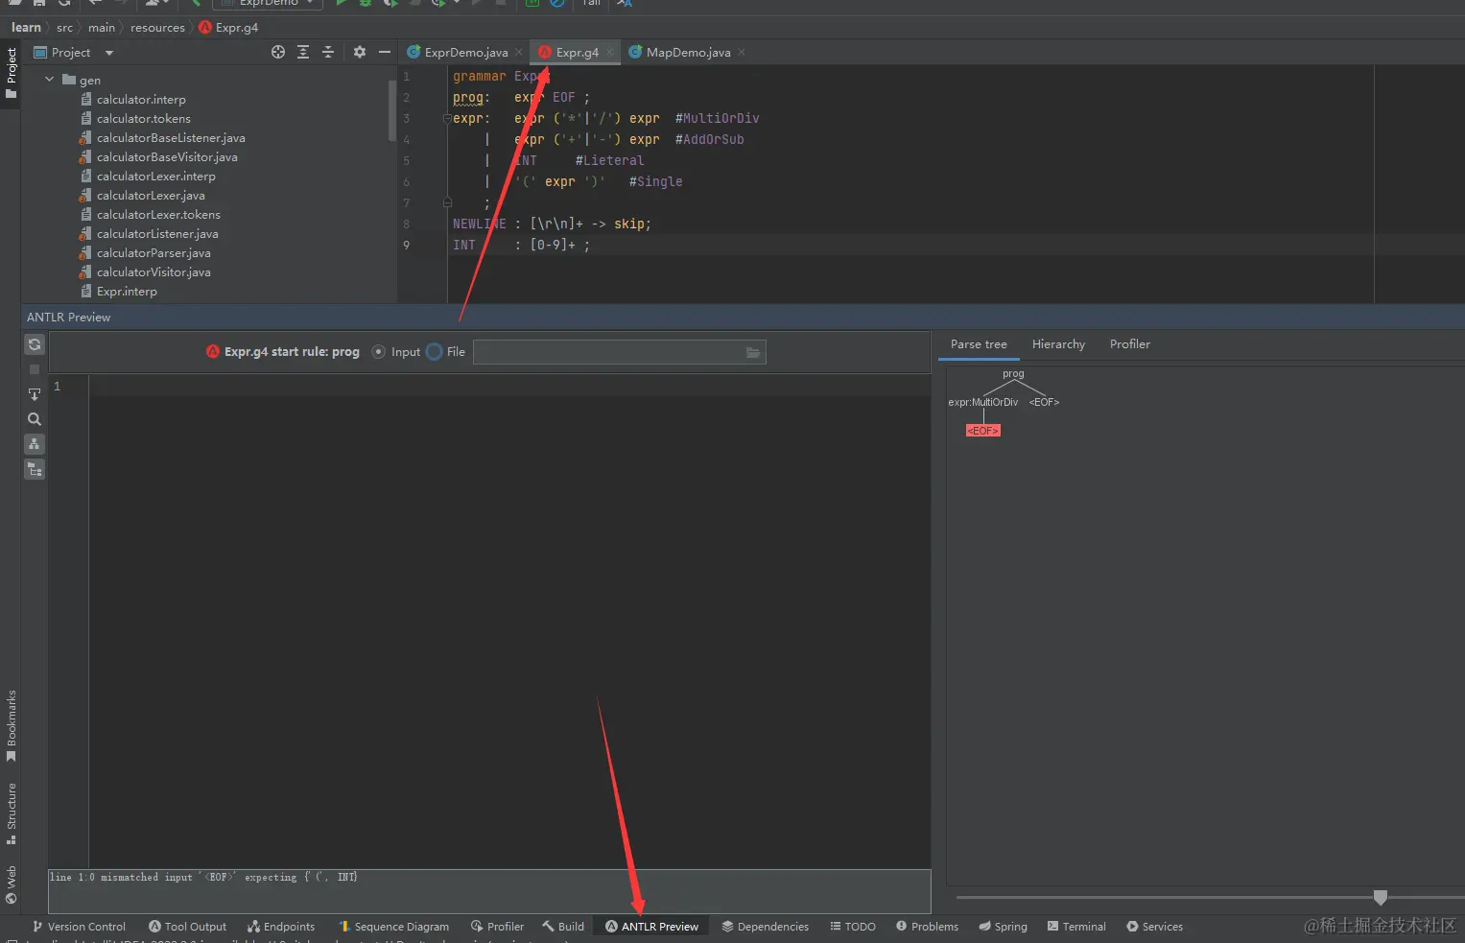Select calculatorParser.java in project tree
Screen dimensions: 1465x943
coord(154,253)
